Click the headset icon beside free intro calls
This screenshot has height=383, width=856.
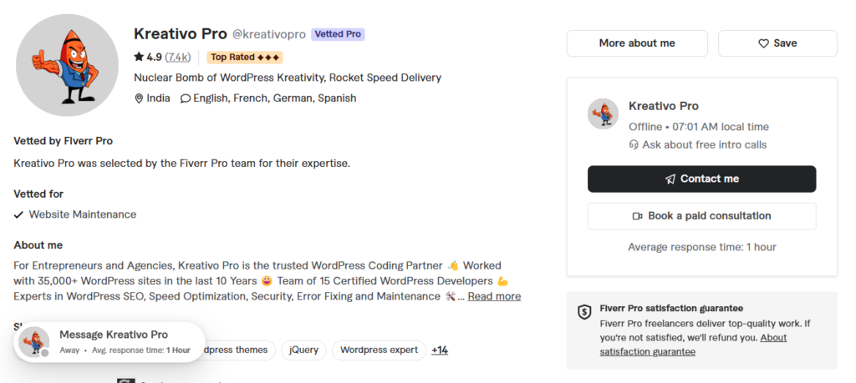pyautogui.click(x=634, y=145)
